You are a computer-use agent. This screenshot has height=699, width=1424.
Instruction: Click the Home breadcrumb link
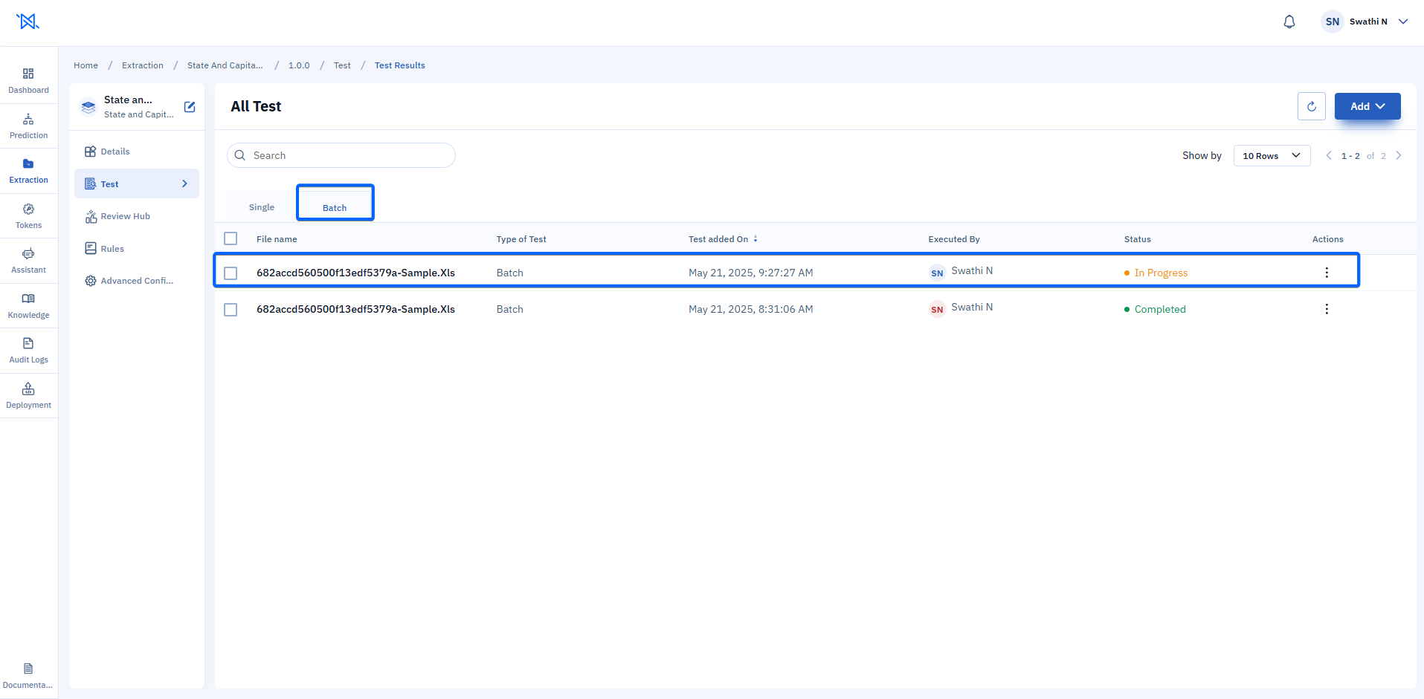click(86, 65)
